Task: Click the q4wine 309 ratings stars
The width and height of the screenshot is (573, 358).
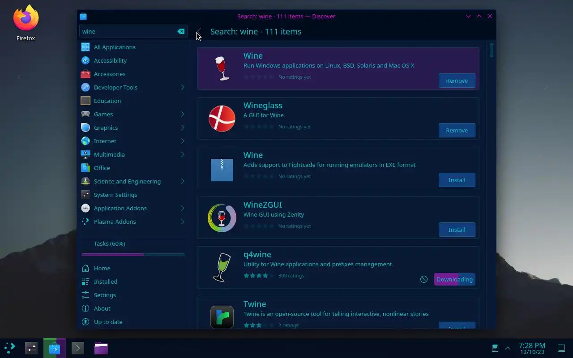Action: click(x=258, y=276)
